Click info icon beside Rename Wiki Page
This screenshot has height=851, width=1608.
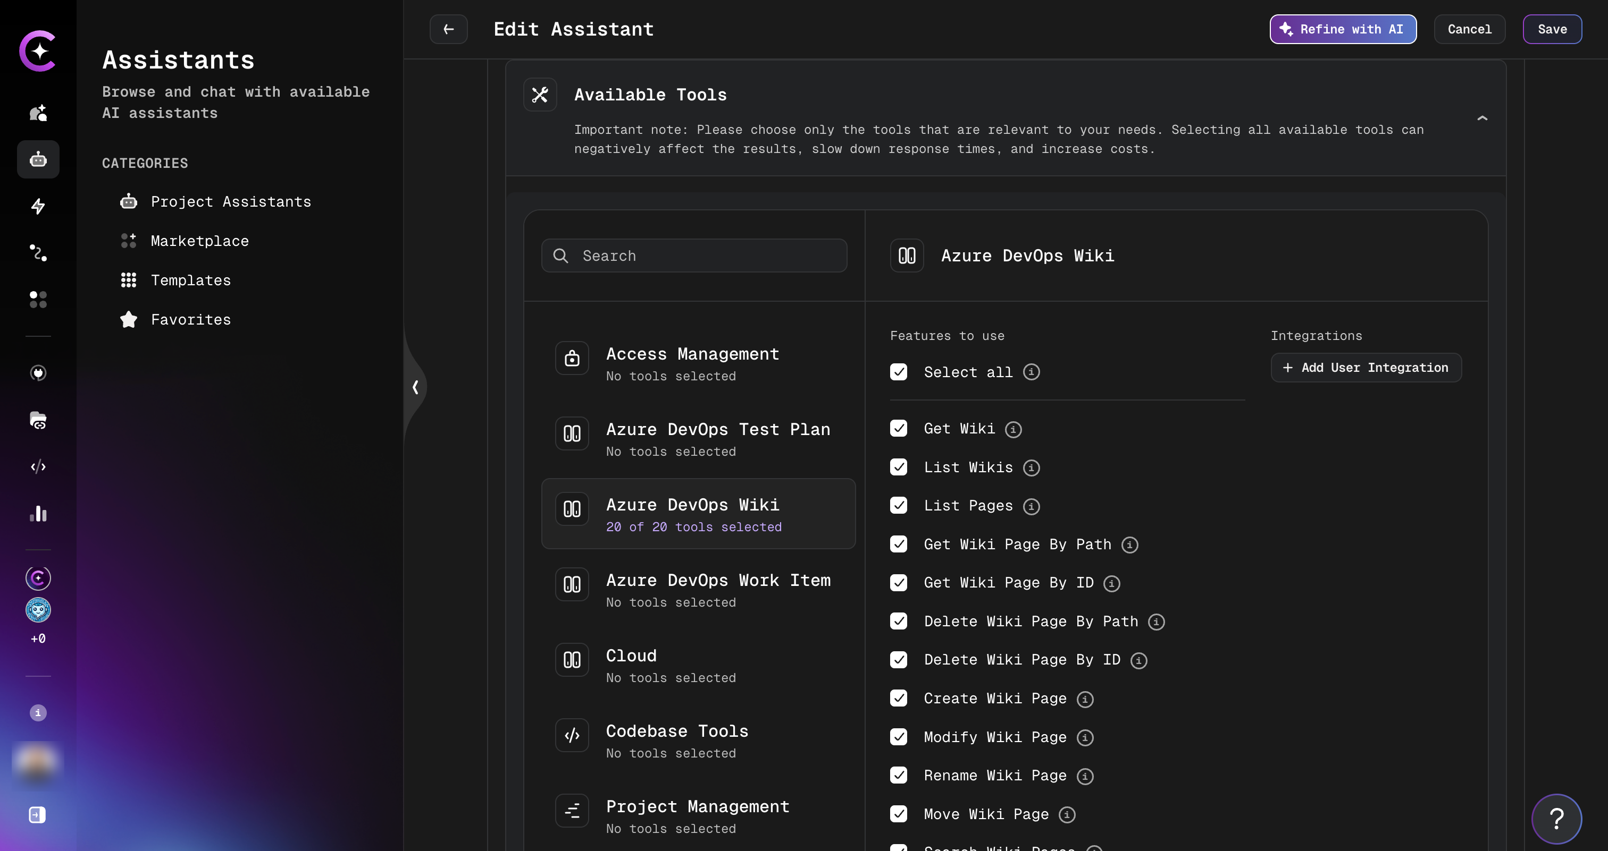[1085, 776]
